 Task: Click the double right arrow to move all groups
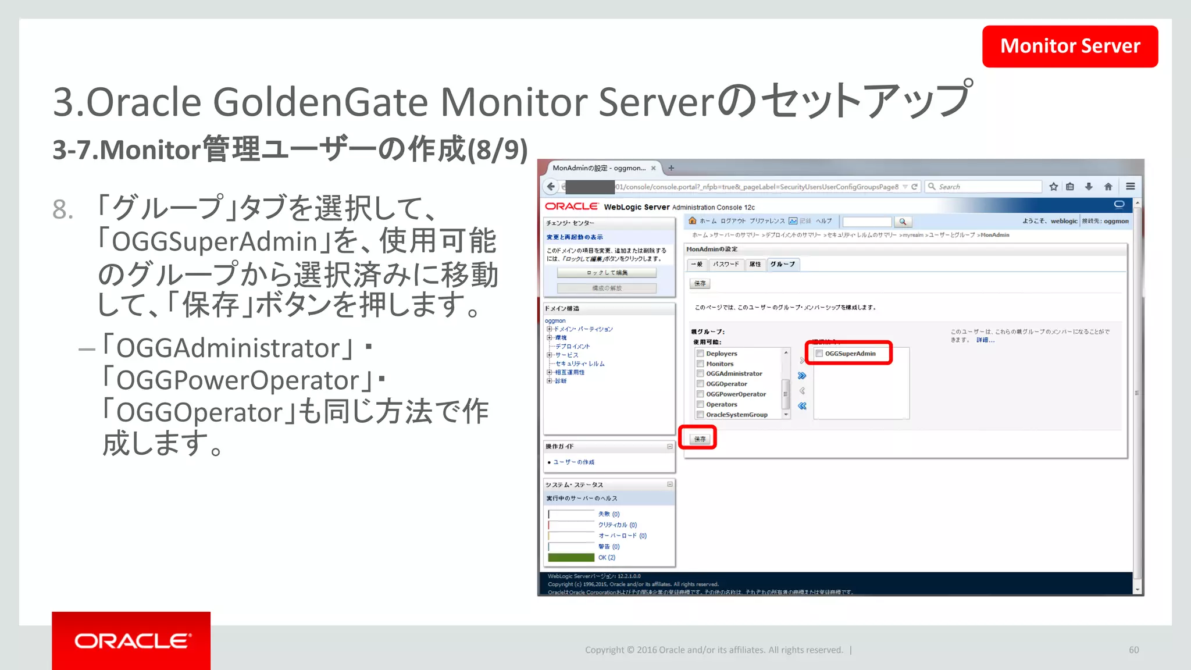click(802, 376)
